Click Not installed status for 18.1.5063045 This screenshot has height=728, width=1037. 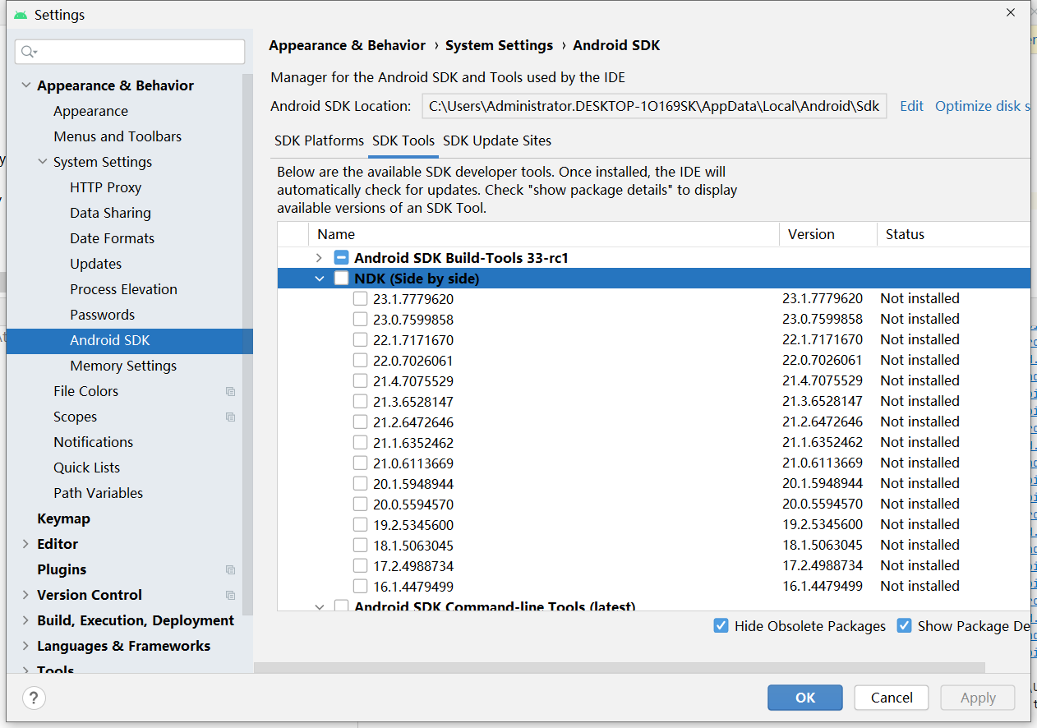(919, 545)
